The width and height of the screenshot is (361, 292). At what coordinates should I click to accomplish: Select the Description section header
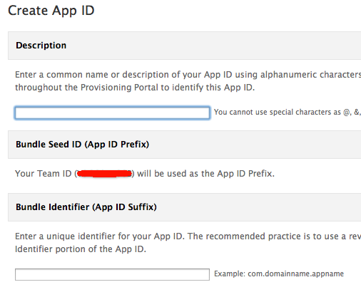tap(185, 46)
